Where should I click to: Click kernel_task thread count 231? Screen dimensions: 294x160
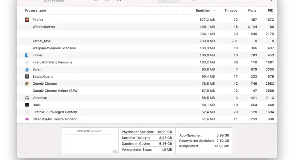[235, 41]
